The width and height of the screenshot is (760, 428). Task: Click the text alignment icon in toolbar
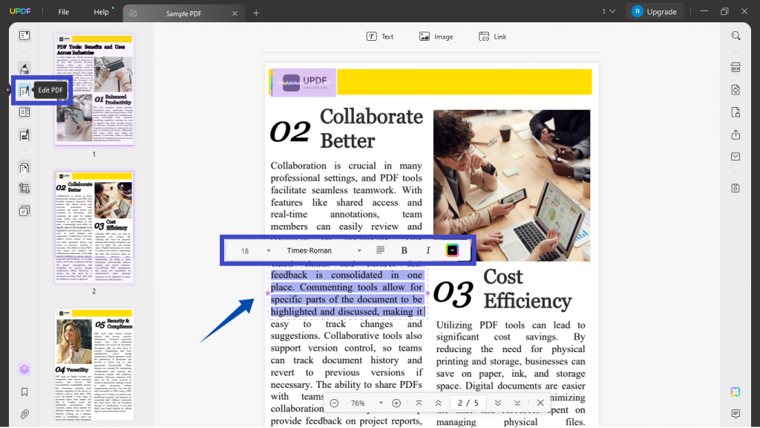click(380, 250)
